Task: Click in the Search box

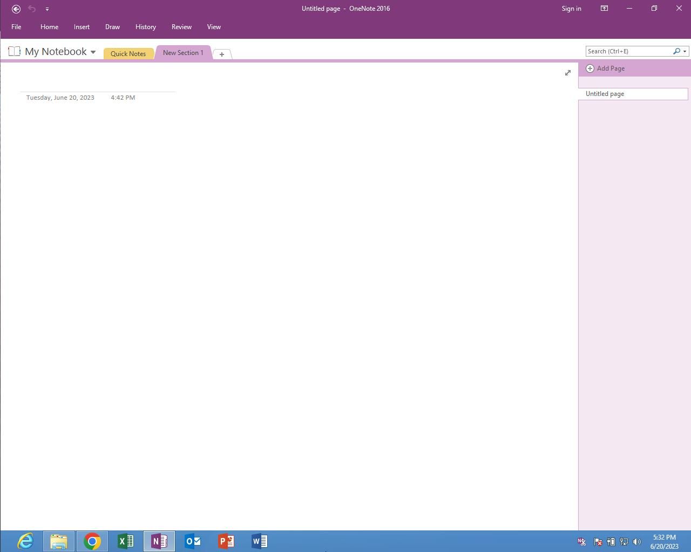Action: (628, 51)
